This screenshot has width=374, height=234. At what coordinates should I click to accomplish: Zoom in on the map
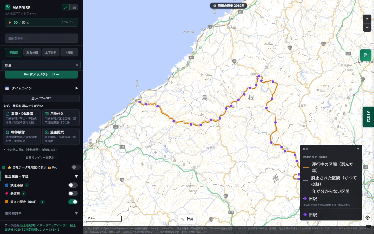pos(367,18)
